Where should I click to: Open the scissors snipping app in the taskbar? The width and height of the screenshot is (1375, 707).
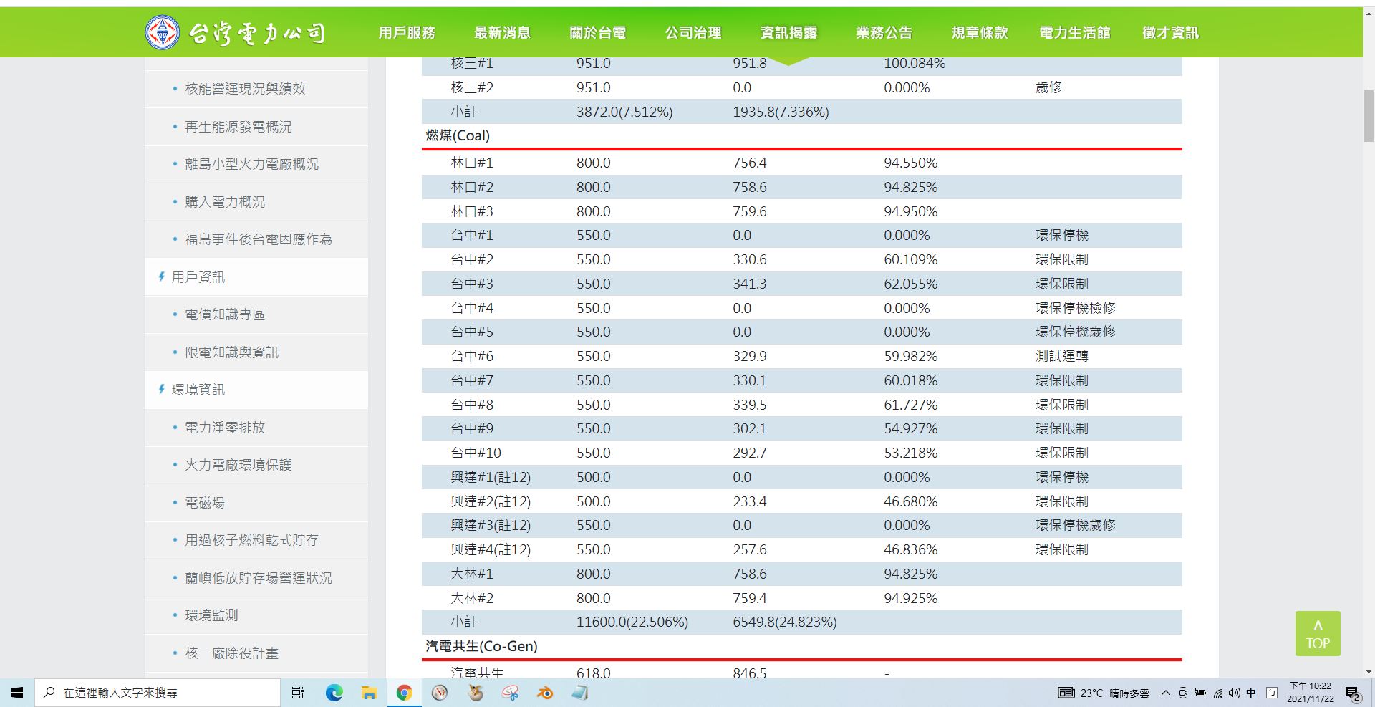(510, 693)
